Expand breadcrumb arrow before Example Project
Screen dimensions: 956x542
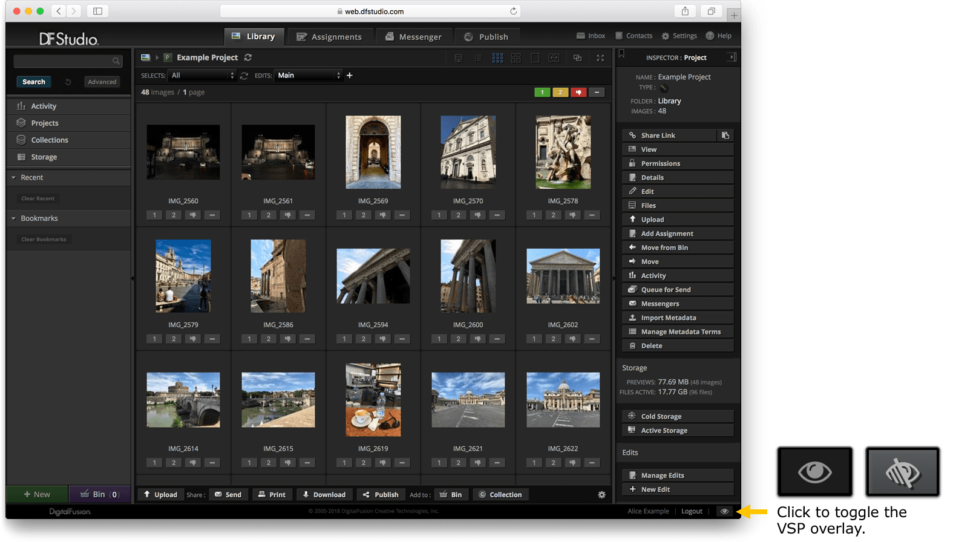tap(157, 57)
